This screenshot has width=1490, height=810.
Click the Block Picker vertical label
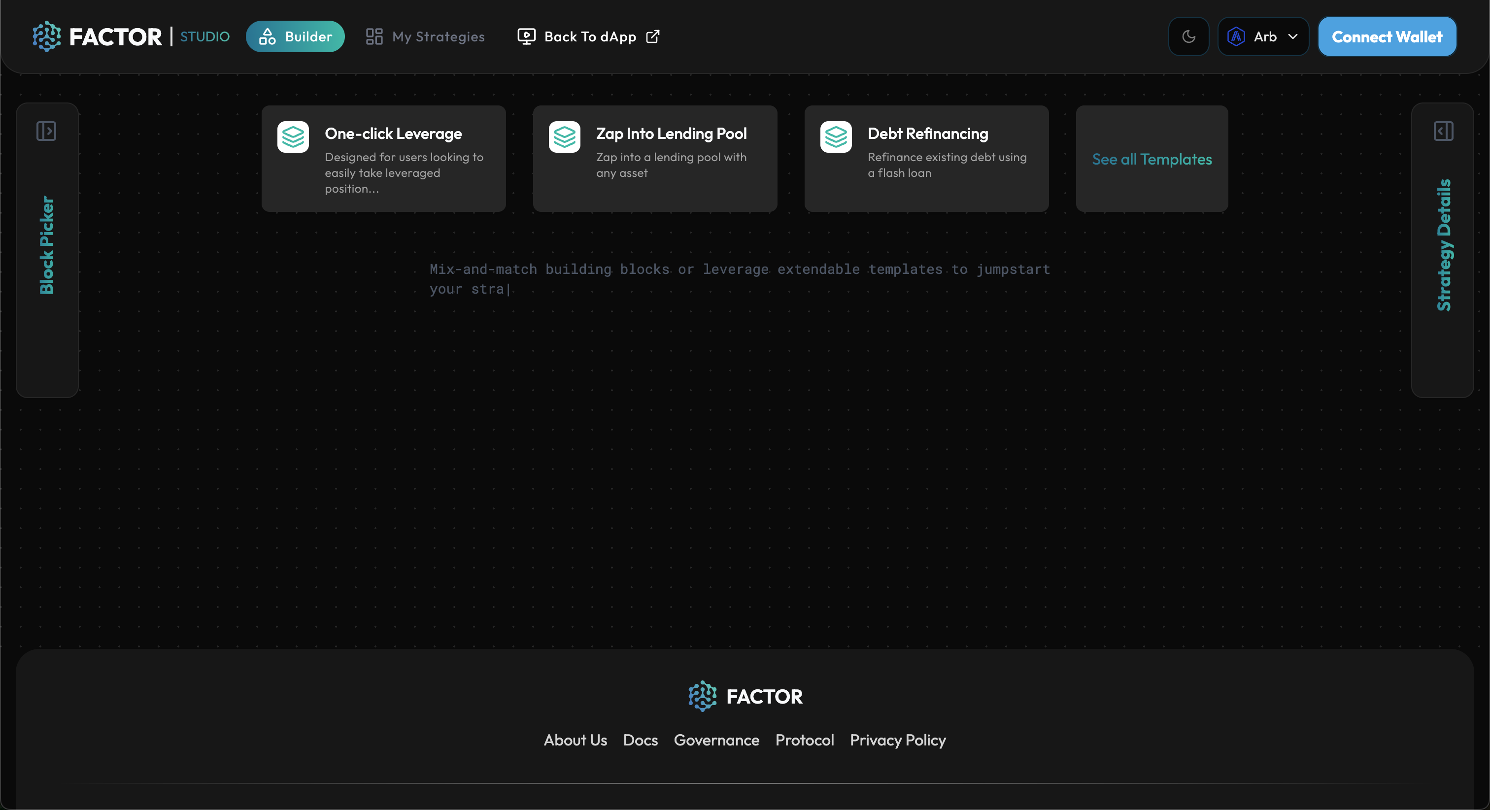coord(46,245)
